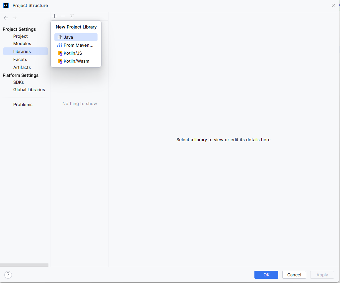Image resolution: width=340 pixels, height=283 pixels.
Task: Open Problems page
Action: click(x=23, y=104)
